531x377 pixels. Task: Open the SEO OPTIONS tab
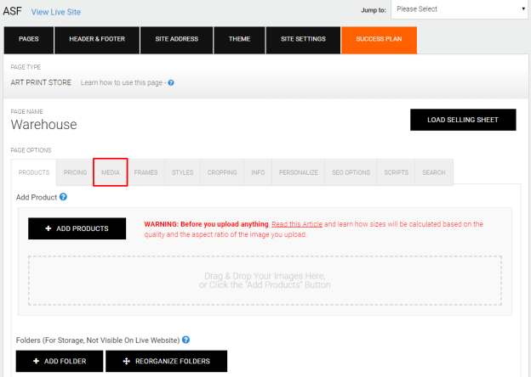point(351,172)
